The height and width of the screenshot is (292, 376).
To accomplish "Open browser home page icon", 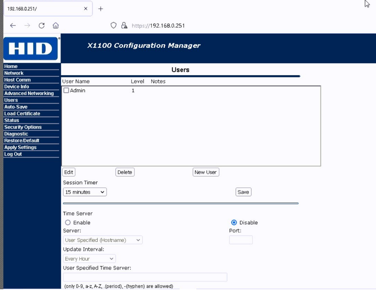I will tap(55, 26).
